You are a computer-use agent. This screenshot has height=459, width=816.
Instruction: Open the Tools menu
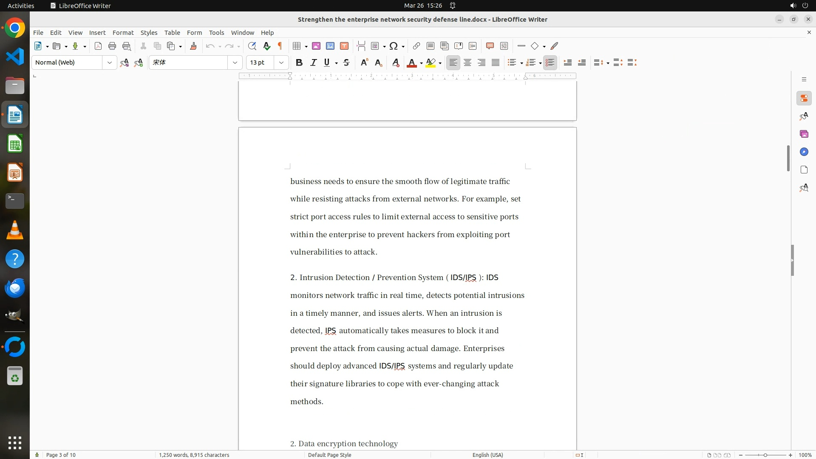tap(216, 32)
